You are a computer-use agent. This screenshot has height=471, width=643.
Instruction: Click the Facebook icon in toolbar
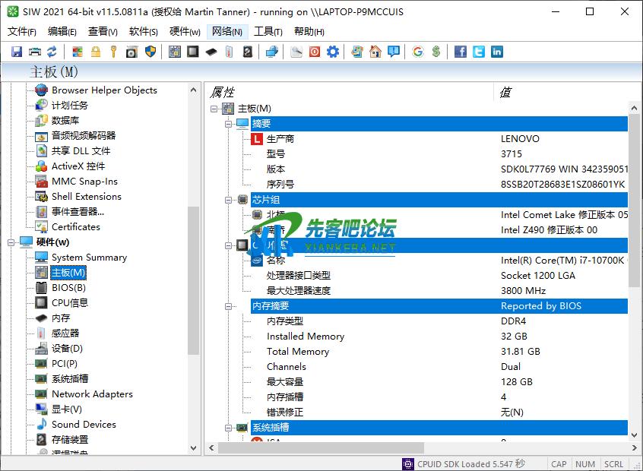461,52
